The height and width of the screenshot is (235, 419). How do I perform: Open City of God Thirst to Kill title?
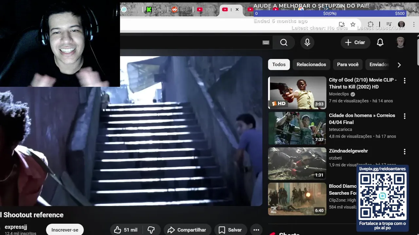(x=363, y=83)
